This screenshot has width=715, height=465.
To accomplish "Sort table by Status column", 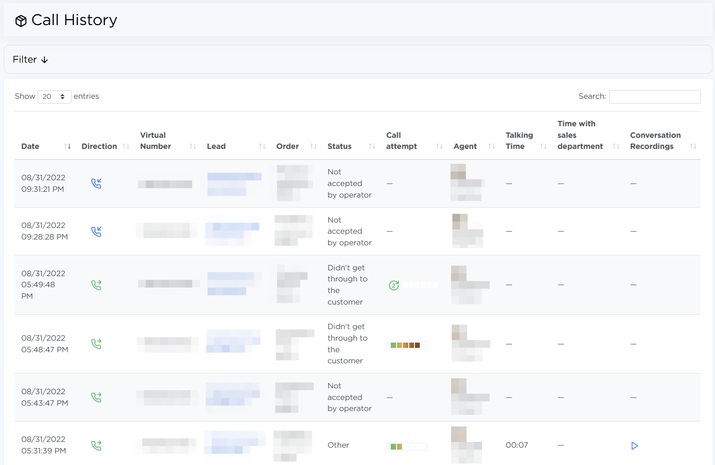I will click(x=339, y=146).
